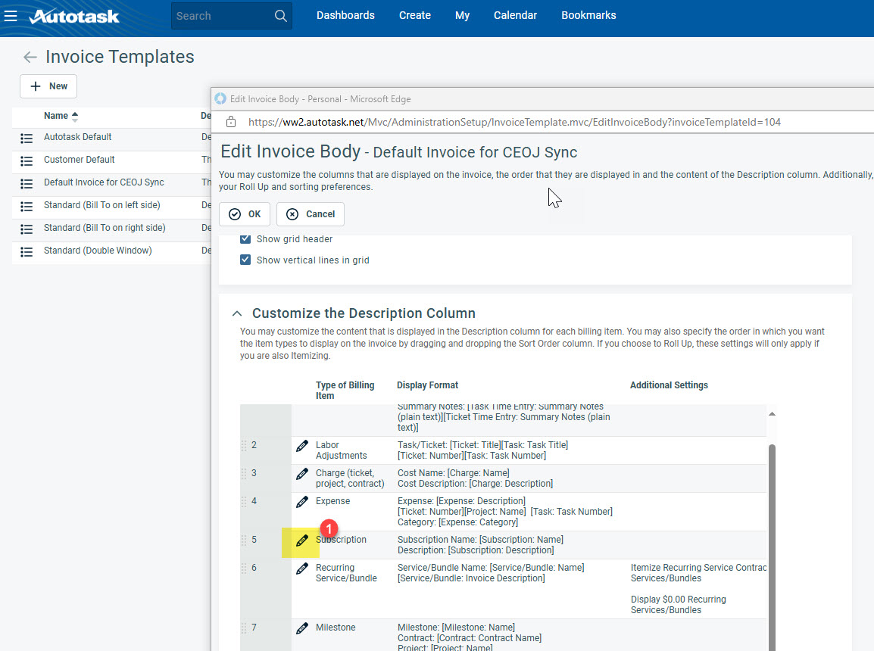This screenshot has height=651, width=874.
Task: Open the Autotask hamburger menu
Action: [11, 16]
